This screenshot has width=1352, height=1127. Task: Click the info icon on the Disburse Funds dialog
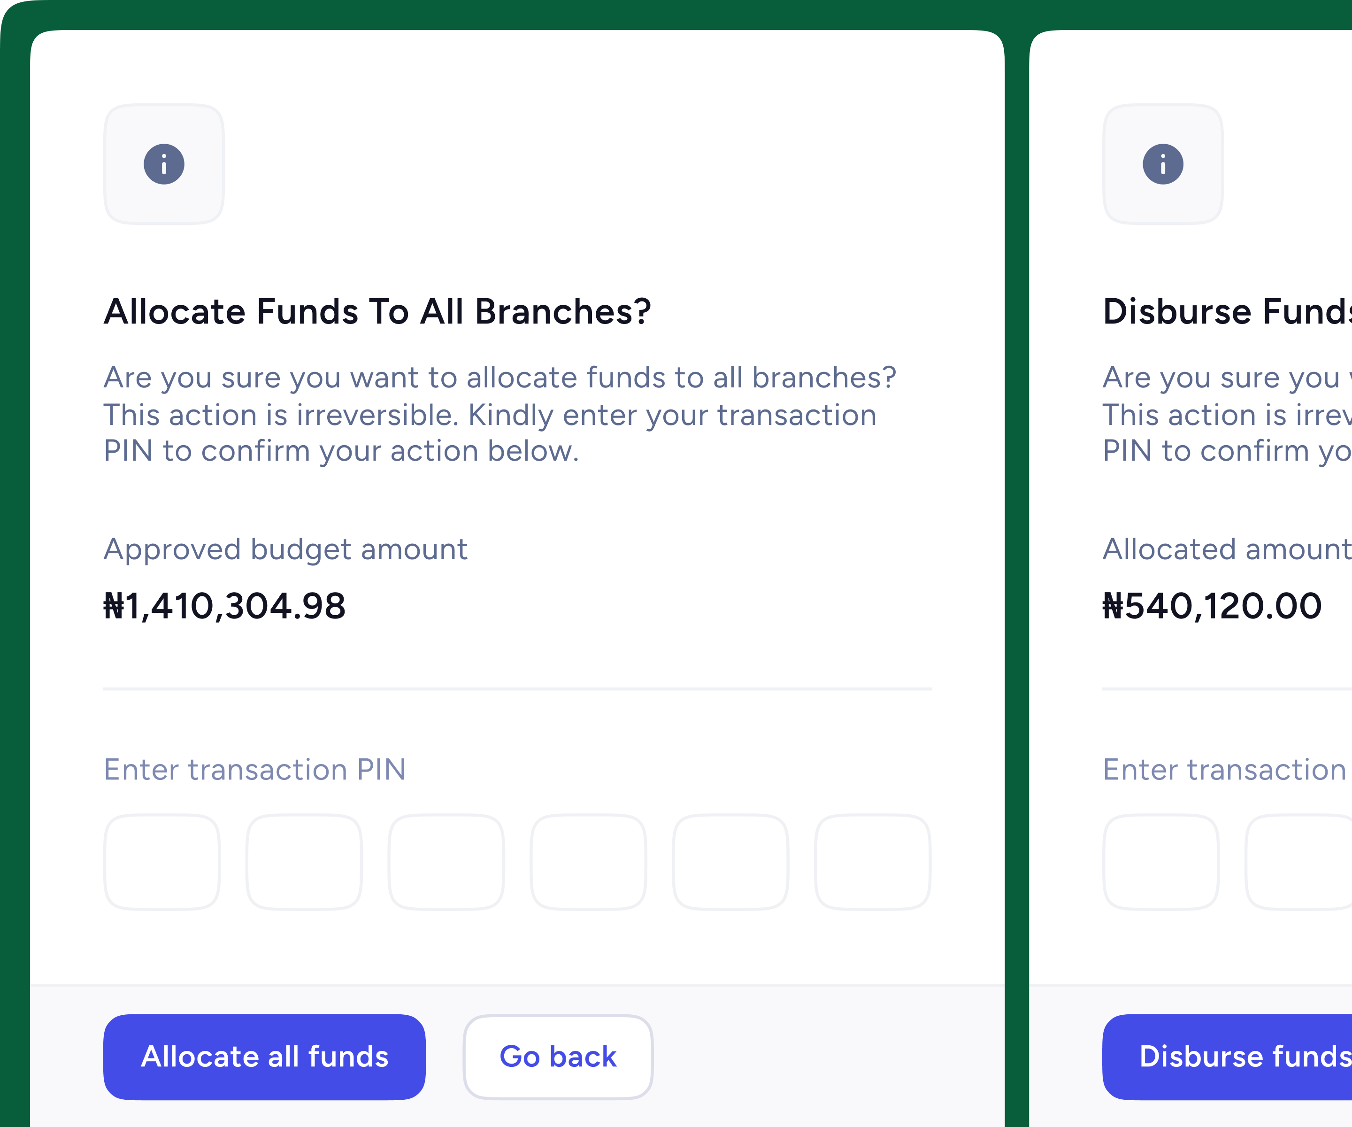(x=1163, y=163)
